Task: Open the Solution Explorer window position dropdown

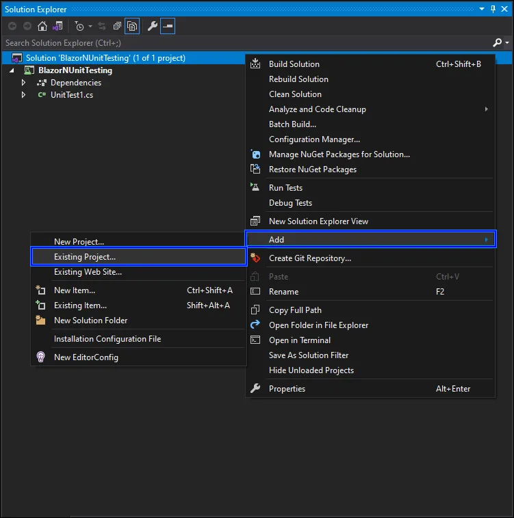Action: click(x=482, y=10)
